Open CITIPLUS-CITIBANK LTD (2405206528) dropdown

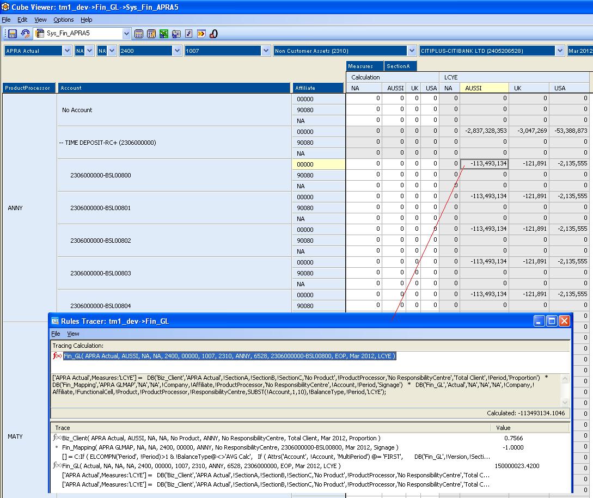coord(560,51)
